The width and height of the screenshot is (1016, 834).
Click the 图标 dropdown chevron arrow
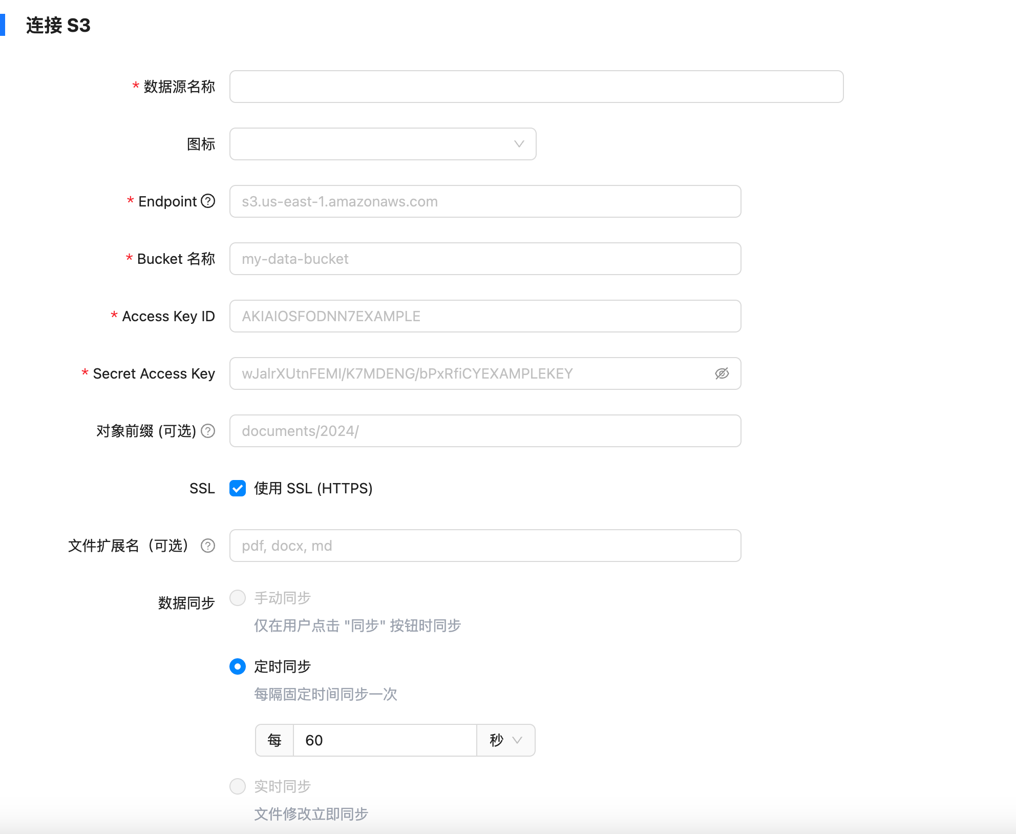[x=519, y=144]
